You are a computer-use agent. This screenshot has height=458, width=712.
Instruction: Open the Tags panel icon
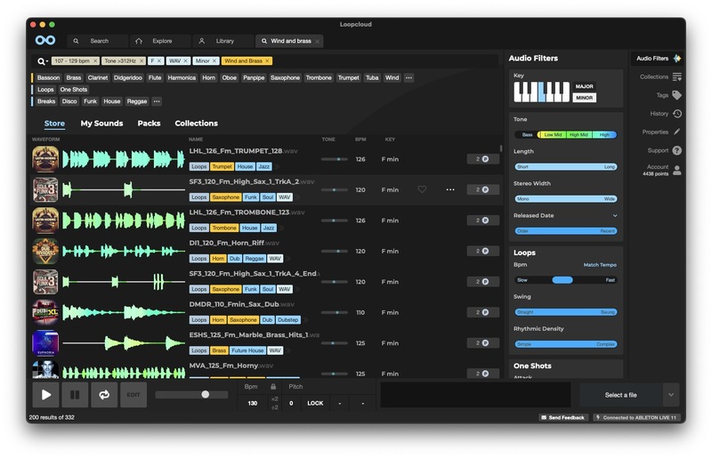tap(676, 95)
